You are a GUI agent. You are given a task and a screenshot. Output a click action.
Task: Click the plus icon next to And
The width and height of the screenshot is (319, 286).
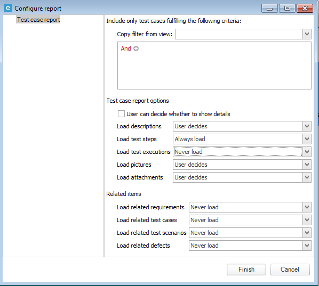pos(136,48)
